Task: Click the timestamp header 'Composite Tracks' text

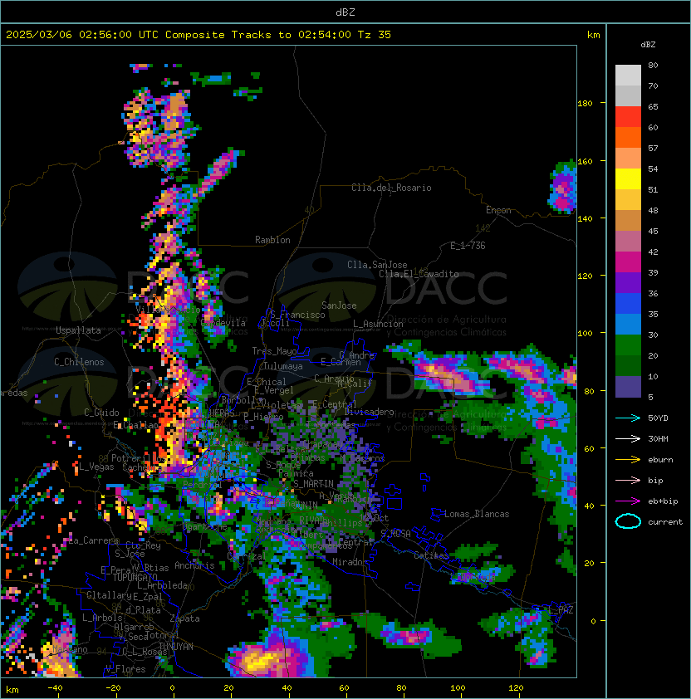Action: (x=218, y=35)
